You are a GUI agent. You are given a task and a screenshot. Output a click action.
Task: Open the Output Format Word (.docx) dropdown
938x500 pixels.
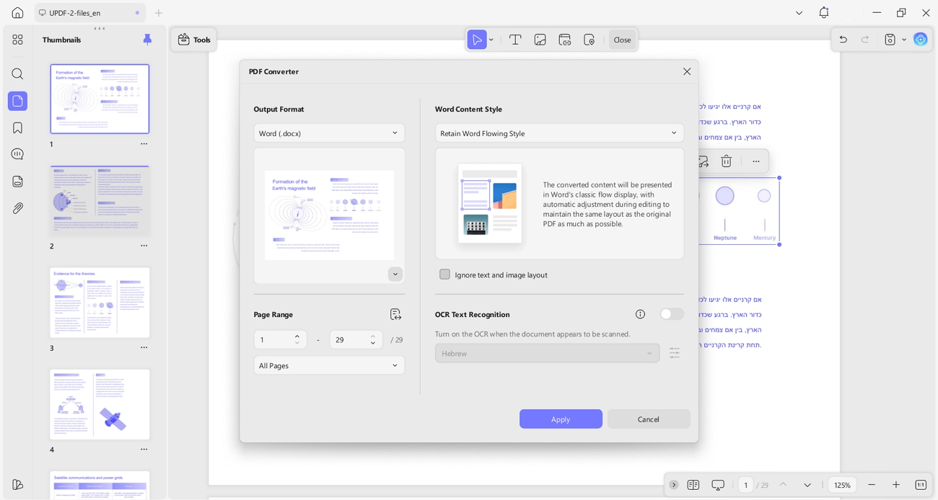tap(329, 133)
